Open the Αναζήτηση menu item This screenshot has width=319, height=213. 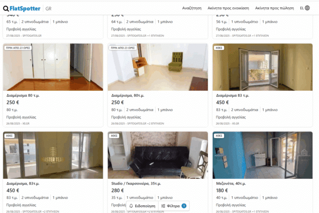click(x=191, y=8)
